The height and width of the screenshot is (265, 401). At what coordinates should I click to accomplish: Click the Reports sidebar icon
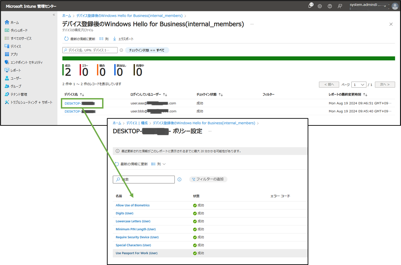point(7,70)
